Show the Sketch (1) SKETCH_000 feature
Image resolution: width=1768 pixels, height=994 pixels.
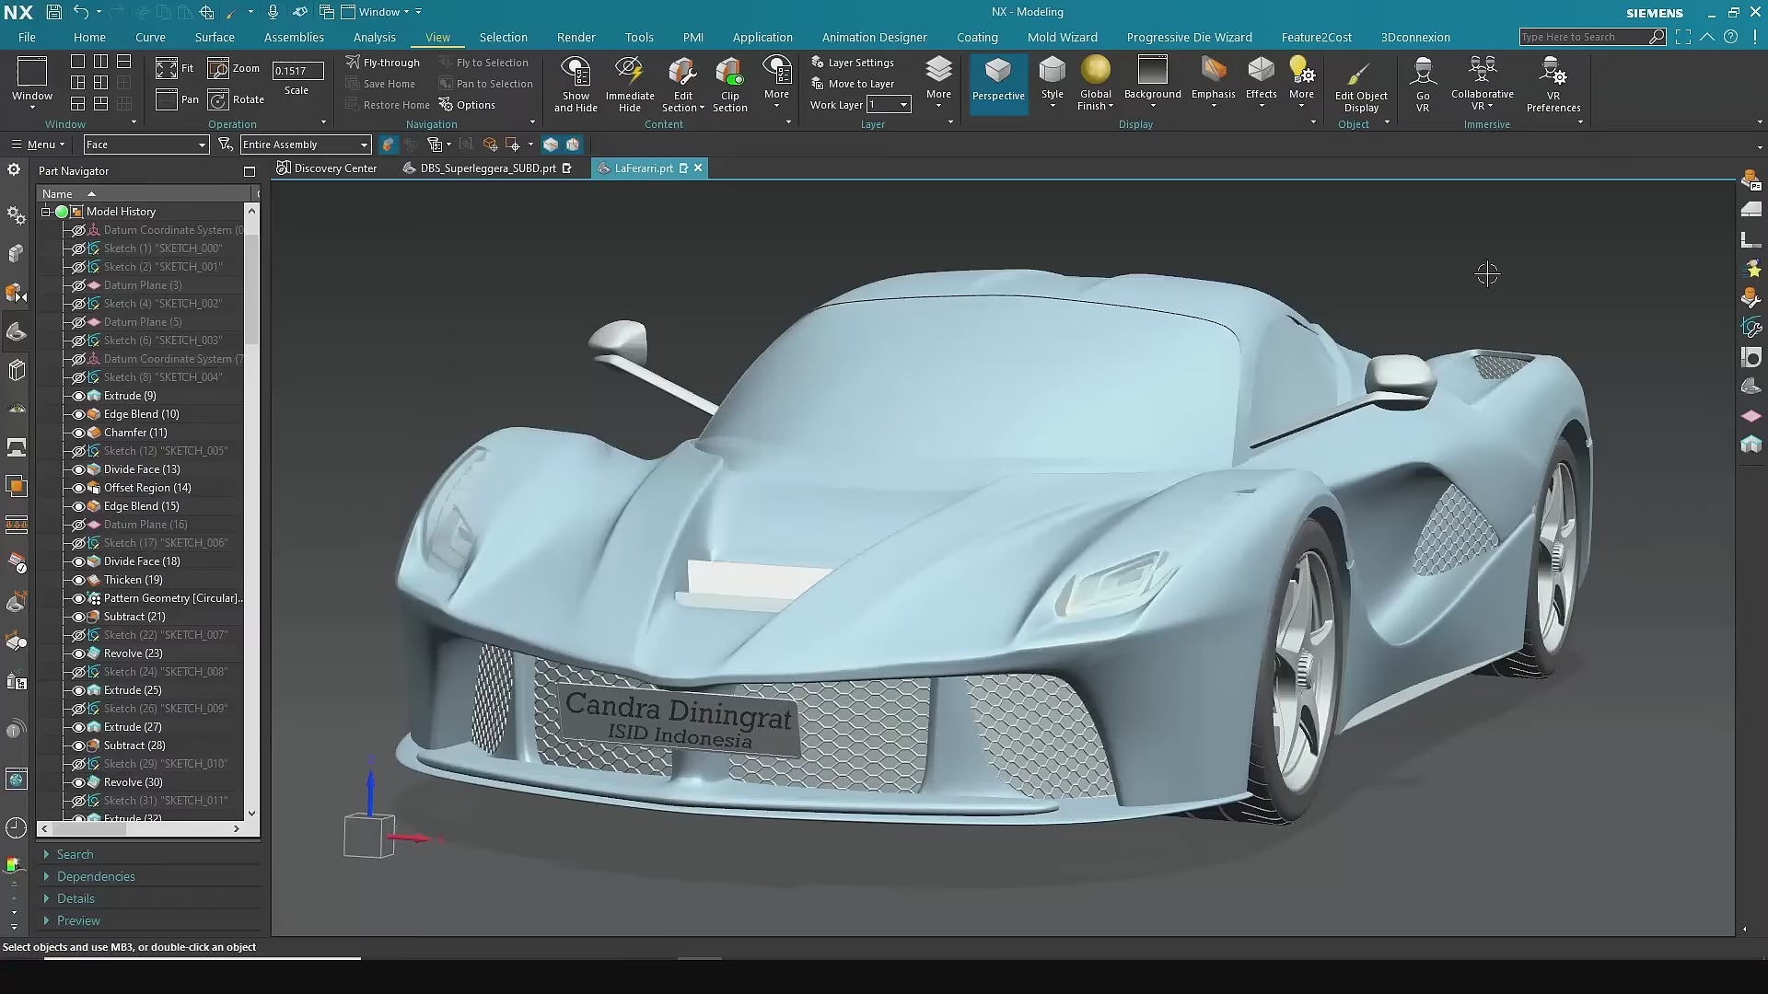pyautogui.click(x=78, y=248)
